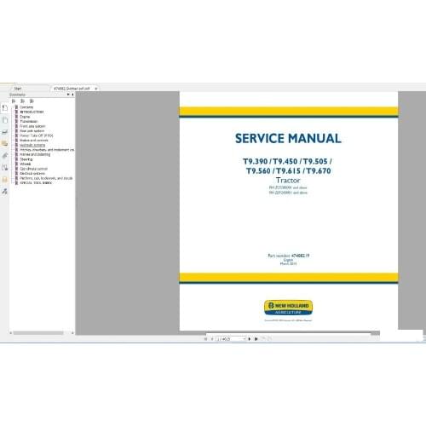426x426 pixels.
Task: Open the Engine bookmark
Action: pyautogui.click(x=25, y=117)
